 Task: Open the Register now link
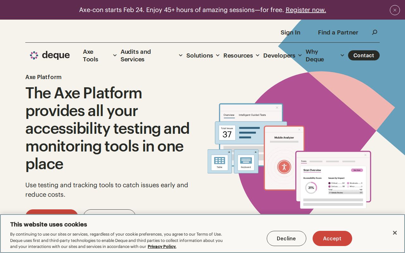coord(306,10)
